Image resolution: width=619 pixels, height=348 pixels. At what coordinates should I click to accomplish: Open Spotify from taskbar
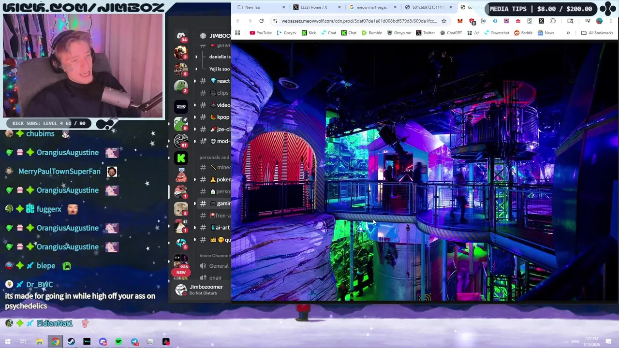(x=118, y=342)
